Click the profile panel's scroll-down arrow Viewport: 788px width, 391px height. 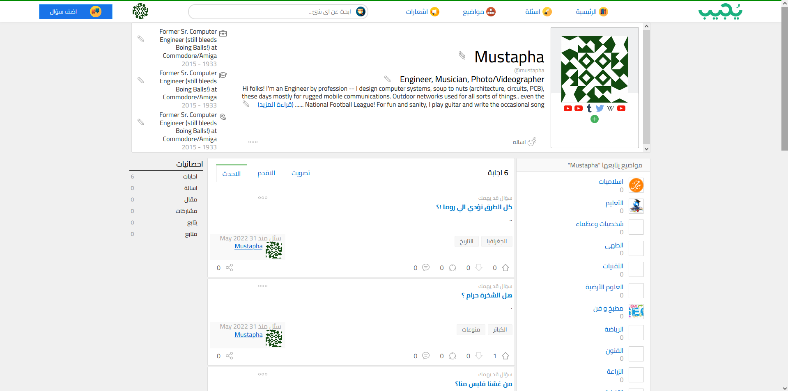point(646,149)
